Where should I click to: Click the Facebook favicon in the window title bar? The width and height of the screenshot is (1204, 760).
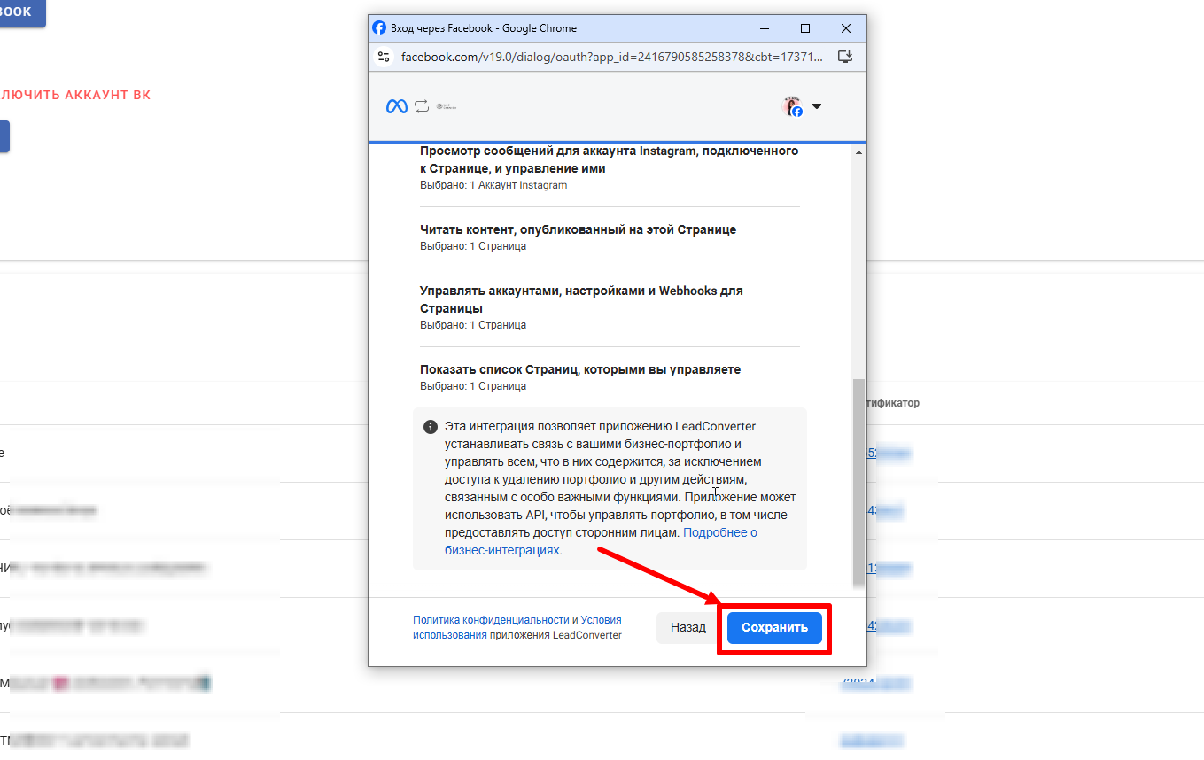click(x=379, y=28)
